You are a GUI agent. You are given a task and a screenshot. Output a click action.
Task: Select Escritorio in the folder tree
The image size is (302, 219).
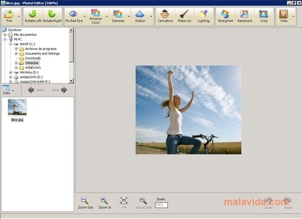[x=15, y=30]
